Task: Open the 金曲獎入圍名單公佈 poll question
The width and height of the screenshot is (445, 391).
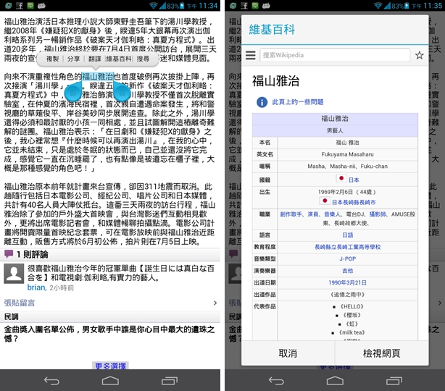Action: [x=109, y=334]
